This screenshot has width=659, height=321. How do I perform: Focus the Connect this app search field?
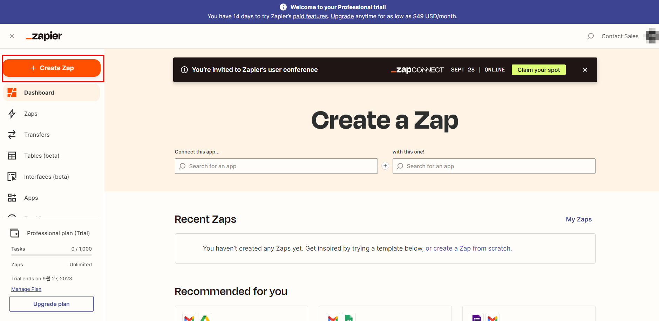tap(276, 166)
